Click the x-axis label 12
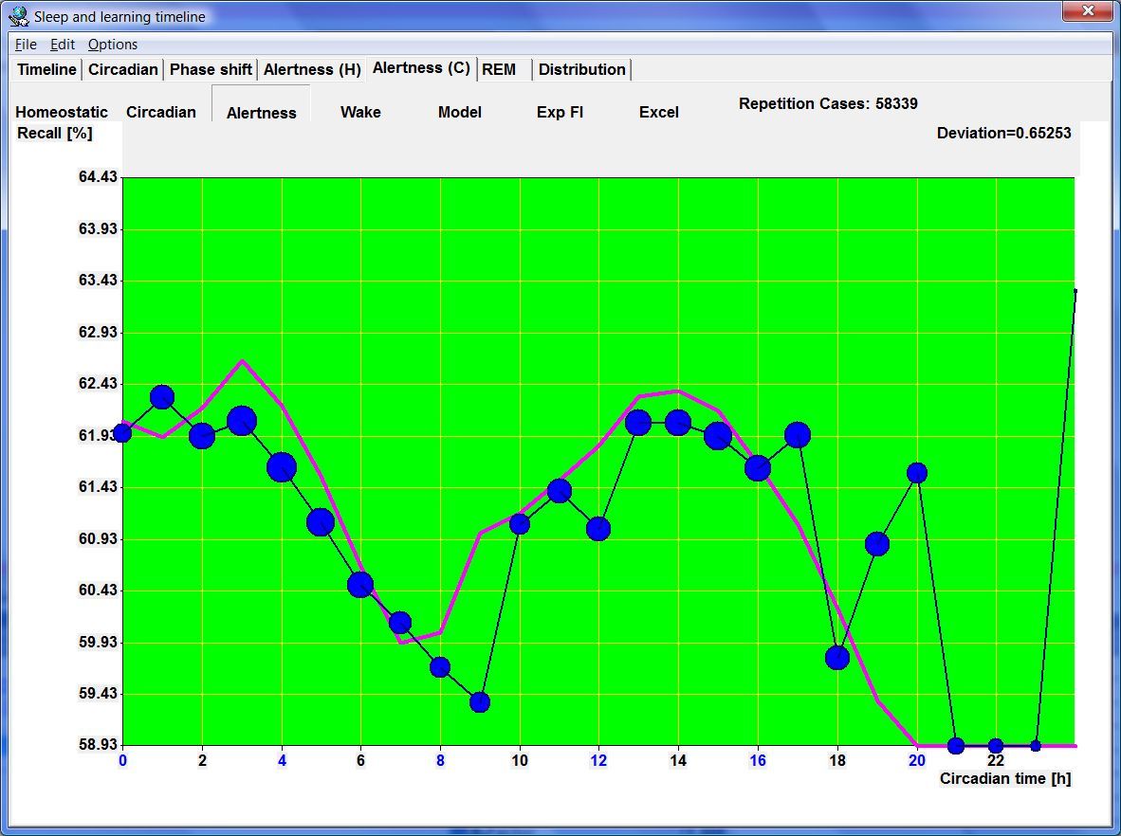Image resolution: width=1121 pixels, height=836 pixels. [598, 761]
